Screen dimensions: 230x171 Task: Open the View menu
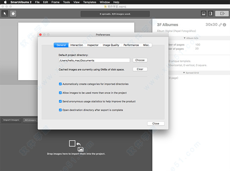coord(76,2)
